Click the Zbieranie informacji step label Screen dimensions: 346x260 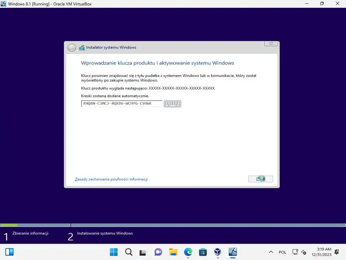[x=30, y=233]
